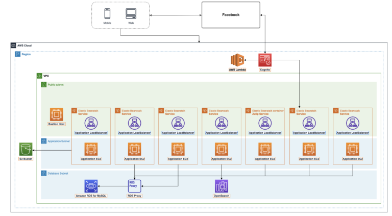Select the Facebook box
The height and width of the screenshot is (216, 392).
pos(231,15)
